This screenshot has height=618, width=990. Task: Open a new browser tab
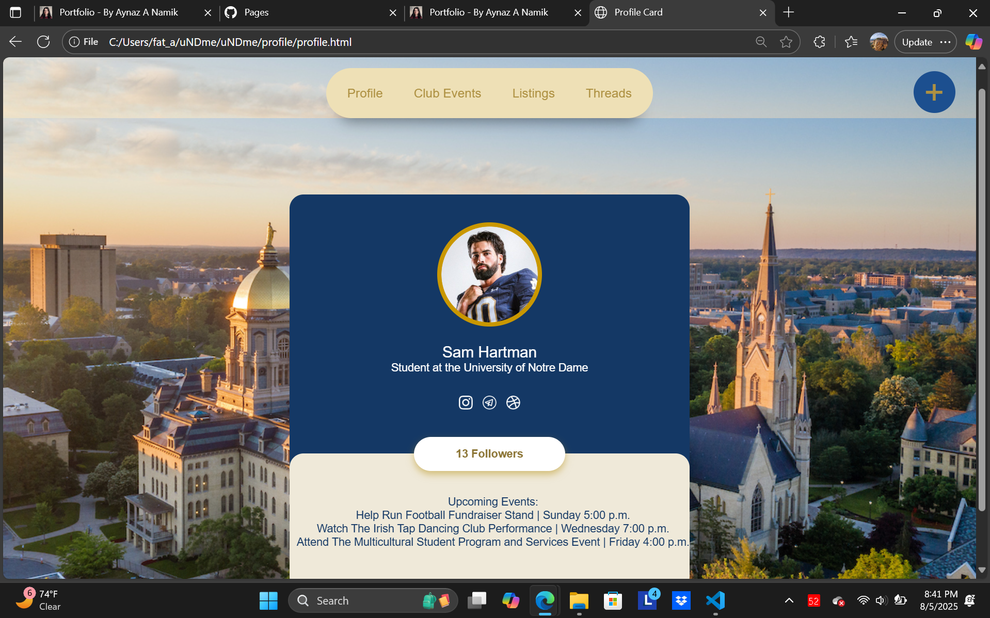pos(788,12)
